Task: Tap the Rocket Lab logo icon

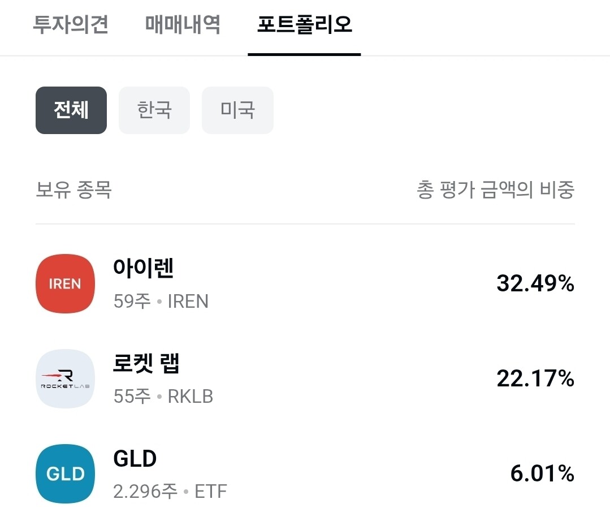Action: coord(66,378)
